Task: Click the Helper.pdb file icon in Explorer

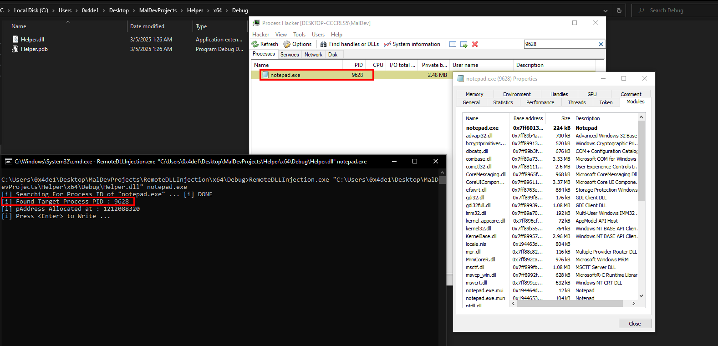Action: pos(15,49)
